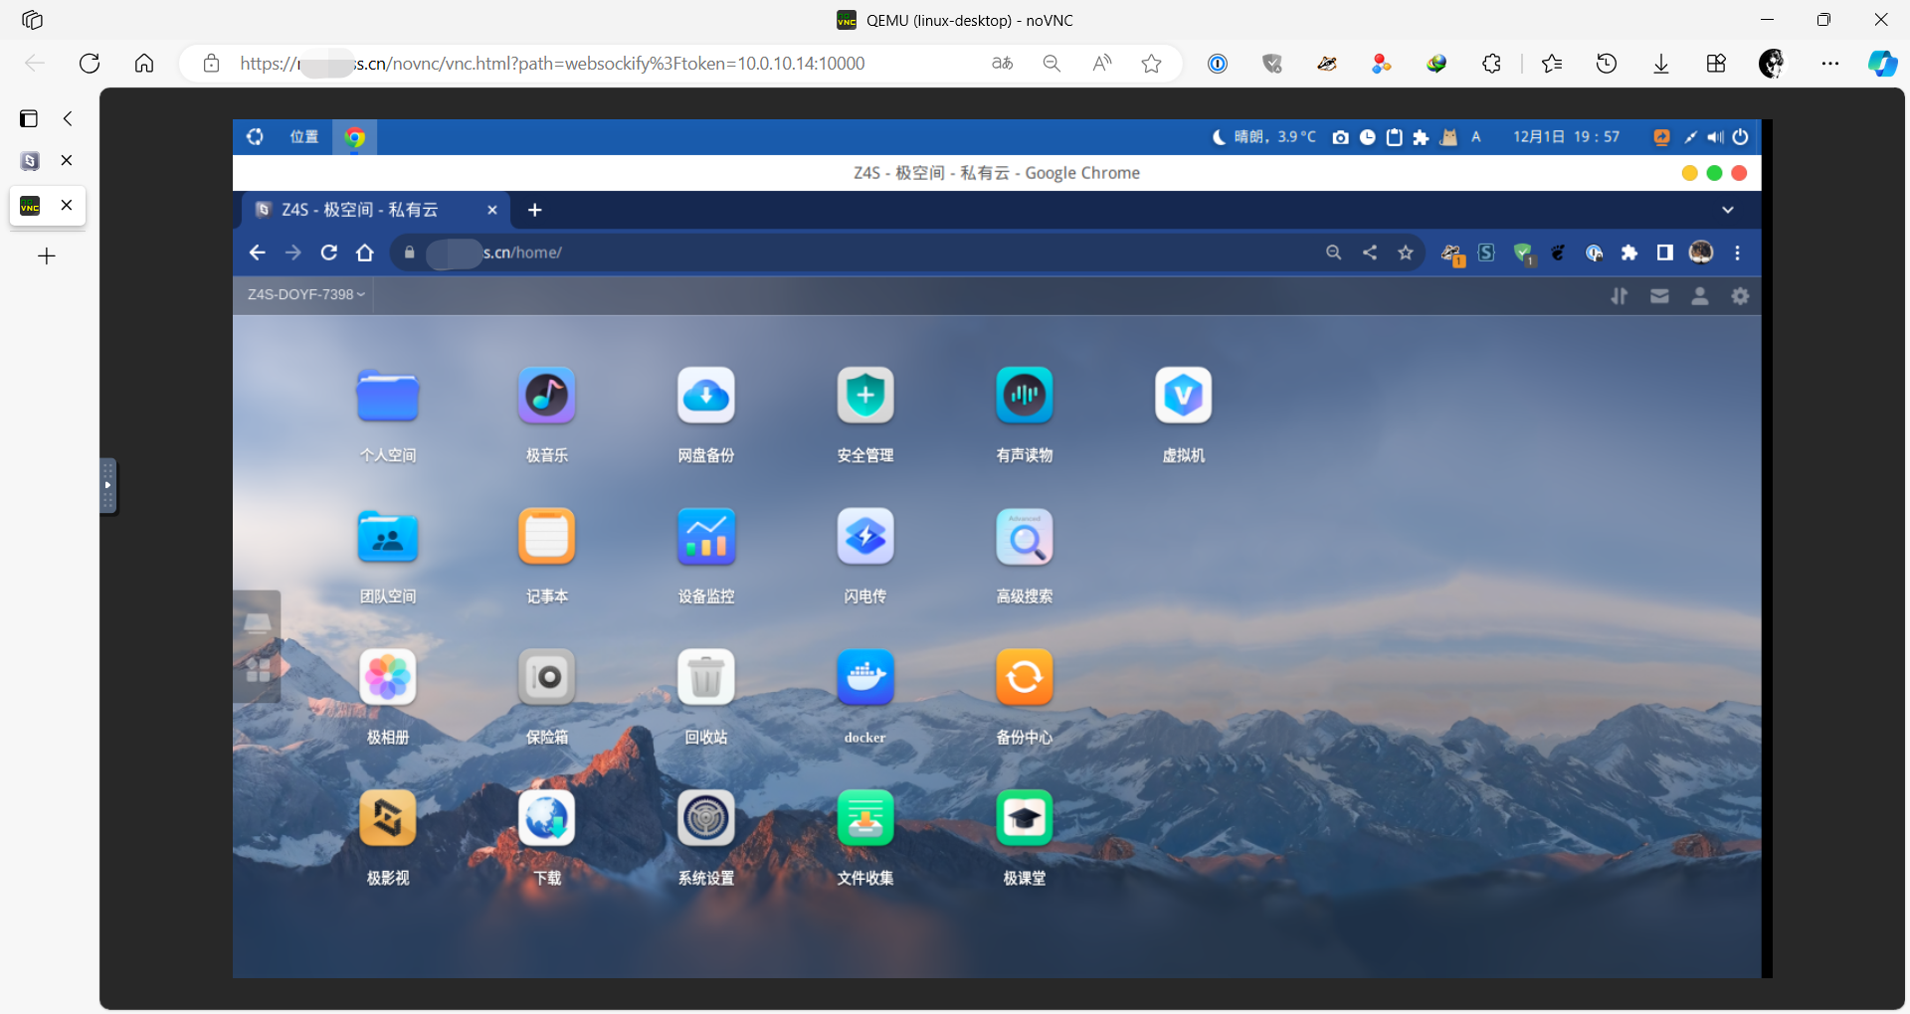1910x1014 pixels.
Task: Open the 位置 menu in Linux panel
Action: coord(304,137)
